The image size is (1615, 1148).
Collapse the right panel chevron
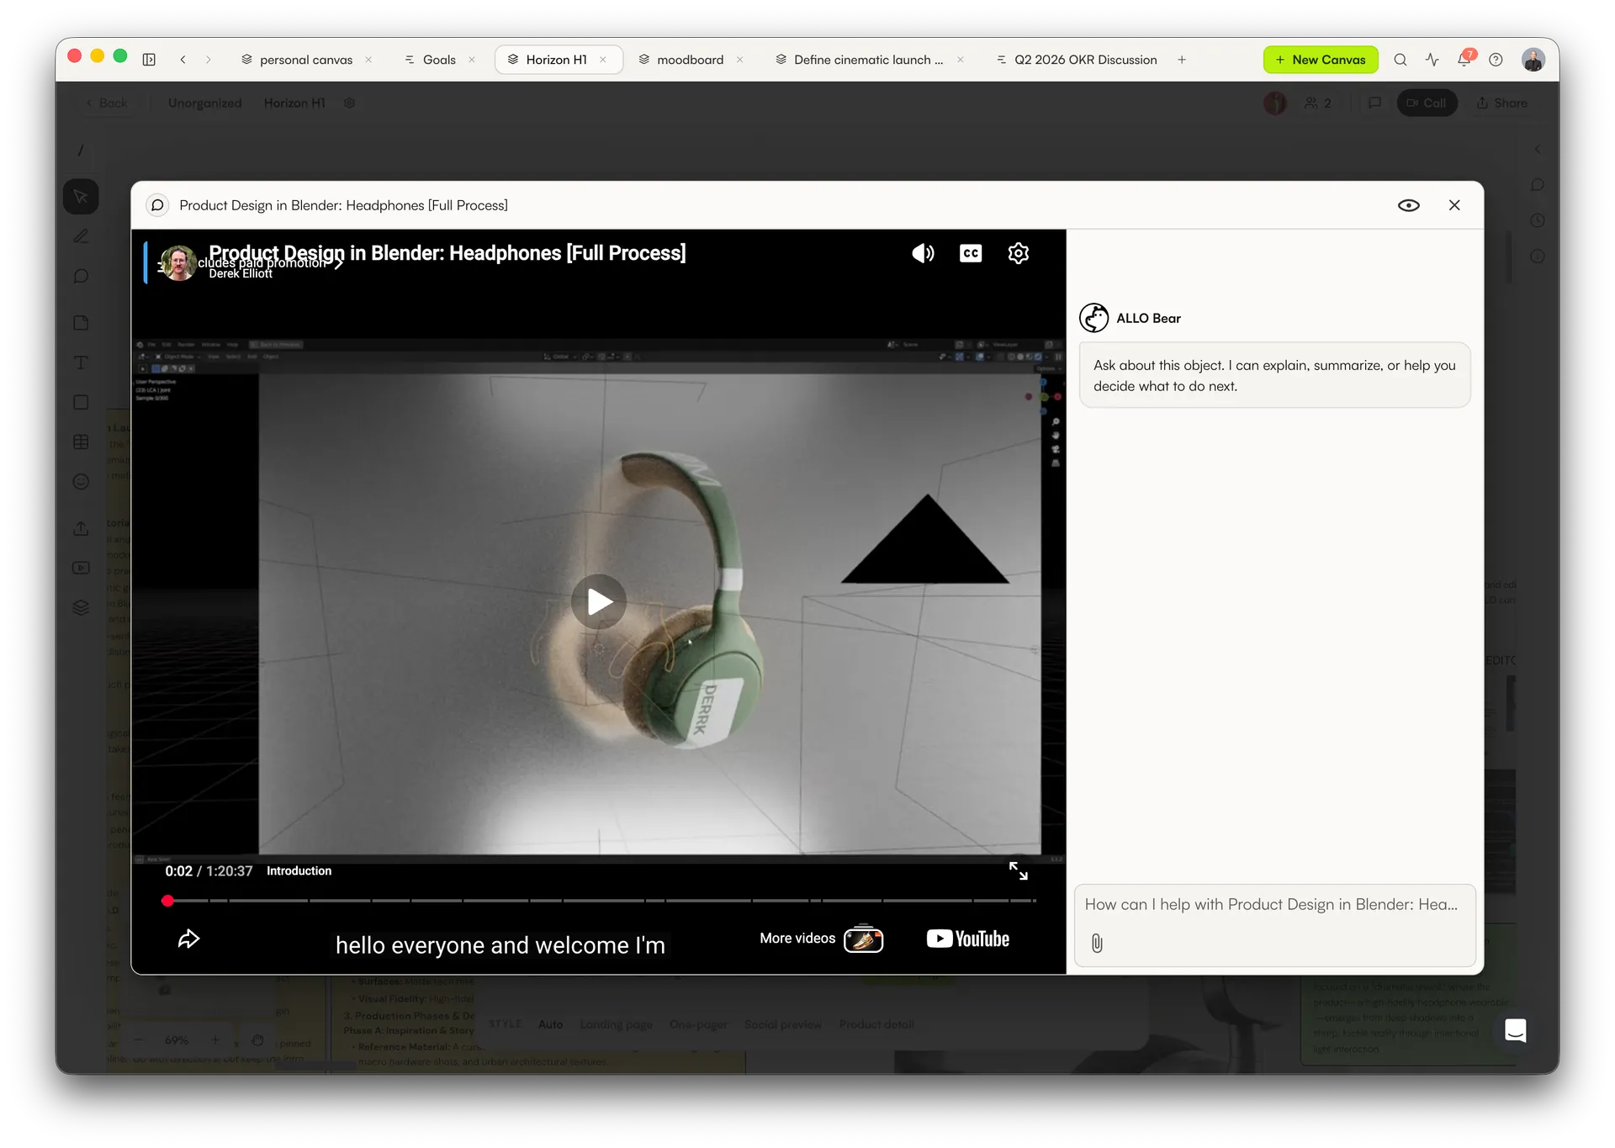[1538, 150]
